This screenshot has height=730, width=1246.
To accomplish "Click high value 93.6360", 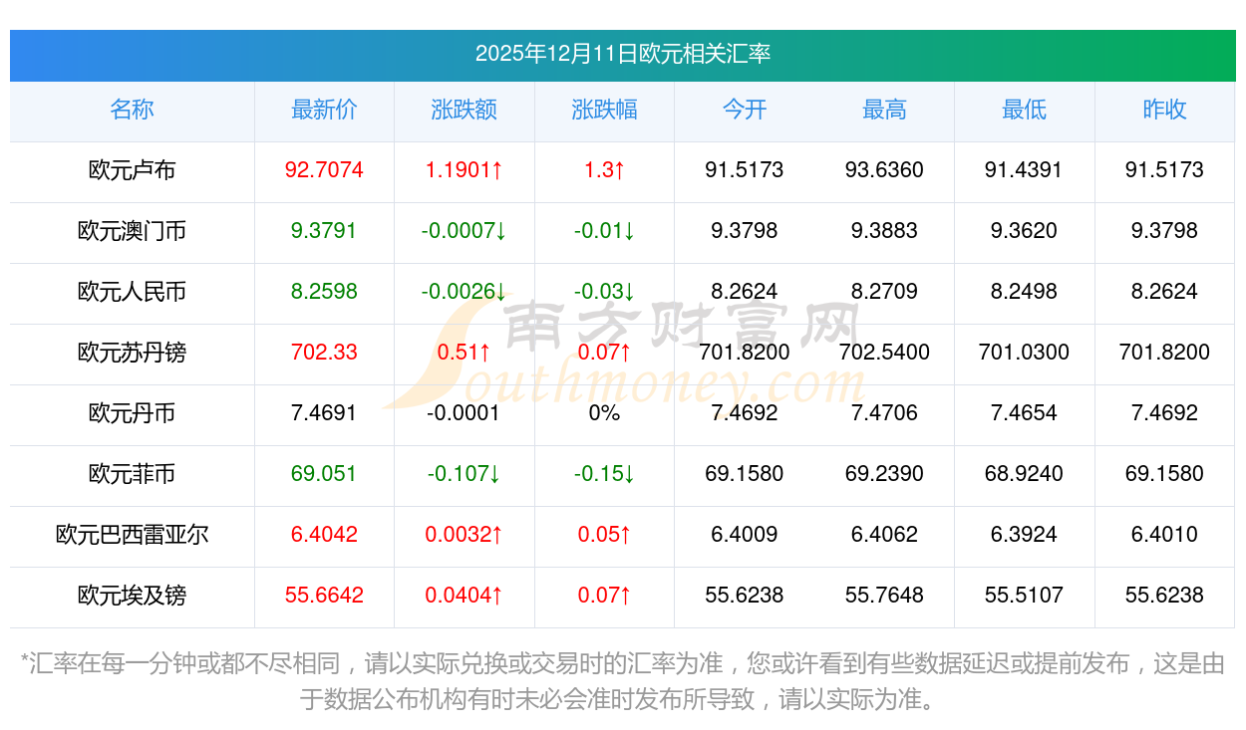I will click(884, 170).
